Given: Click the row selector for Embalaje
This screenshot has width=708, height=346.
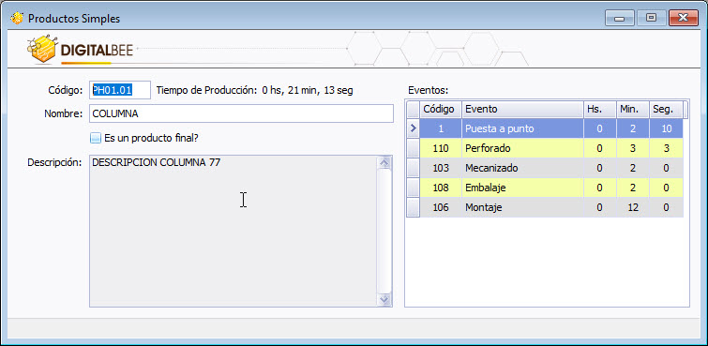Looking at the screenshot, I should pyautogui.click(x=414, y=188).
